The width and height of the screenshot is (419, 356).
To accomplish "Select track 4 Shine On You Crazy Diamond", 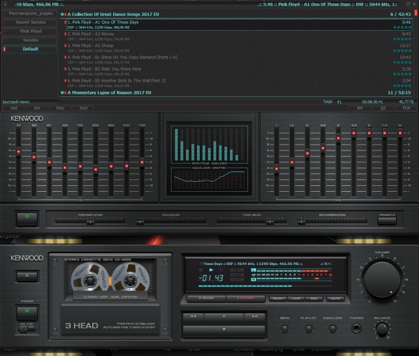I will click(238, 60).
